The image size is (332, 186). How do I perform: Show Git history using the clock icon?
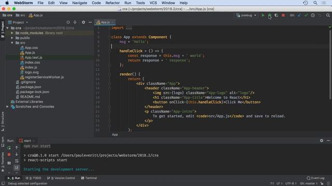click(313, 16)
